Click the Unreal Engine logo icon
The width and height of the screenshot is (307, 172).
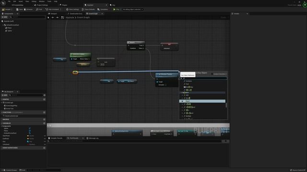tap(3, 3)
